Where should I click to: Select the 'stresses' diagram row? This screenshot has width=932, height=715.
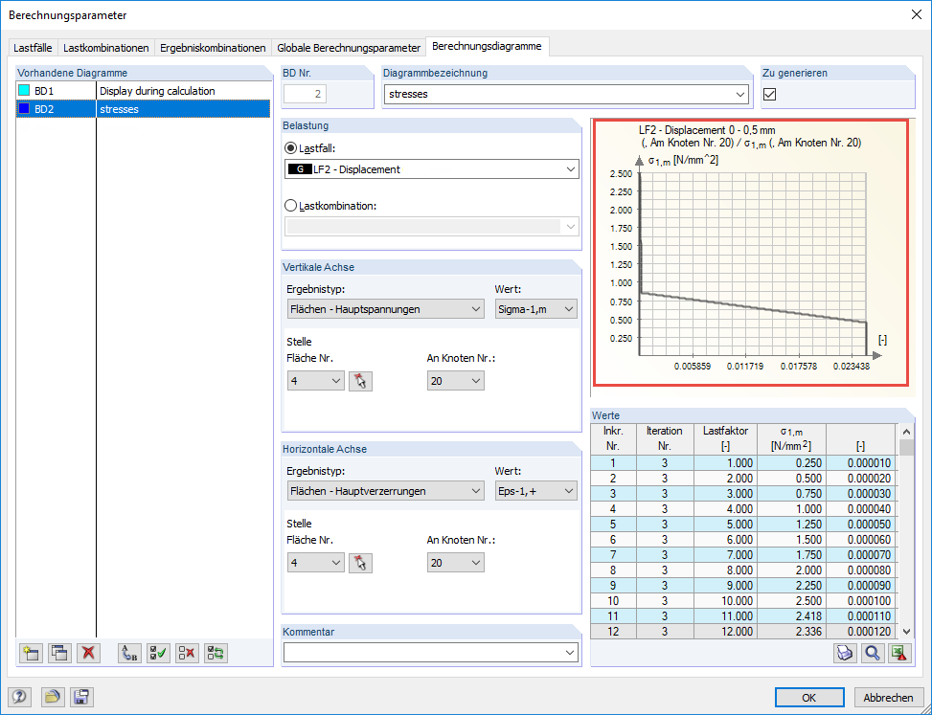143,109
